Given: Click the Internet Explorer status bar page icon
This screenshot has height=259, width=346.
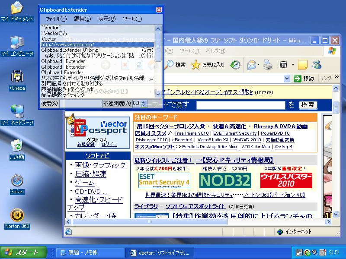Looking at the screenshot, I should pos(68,232).
